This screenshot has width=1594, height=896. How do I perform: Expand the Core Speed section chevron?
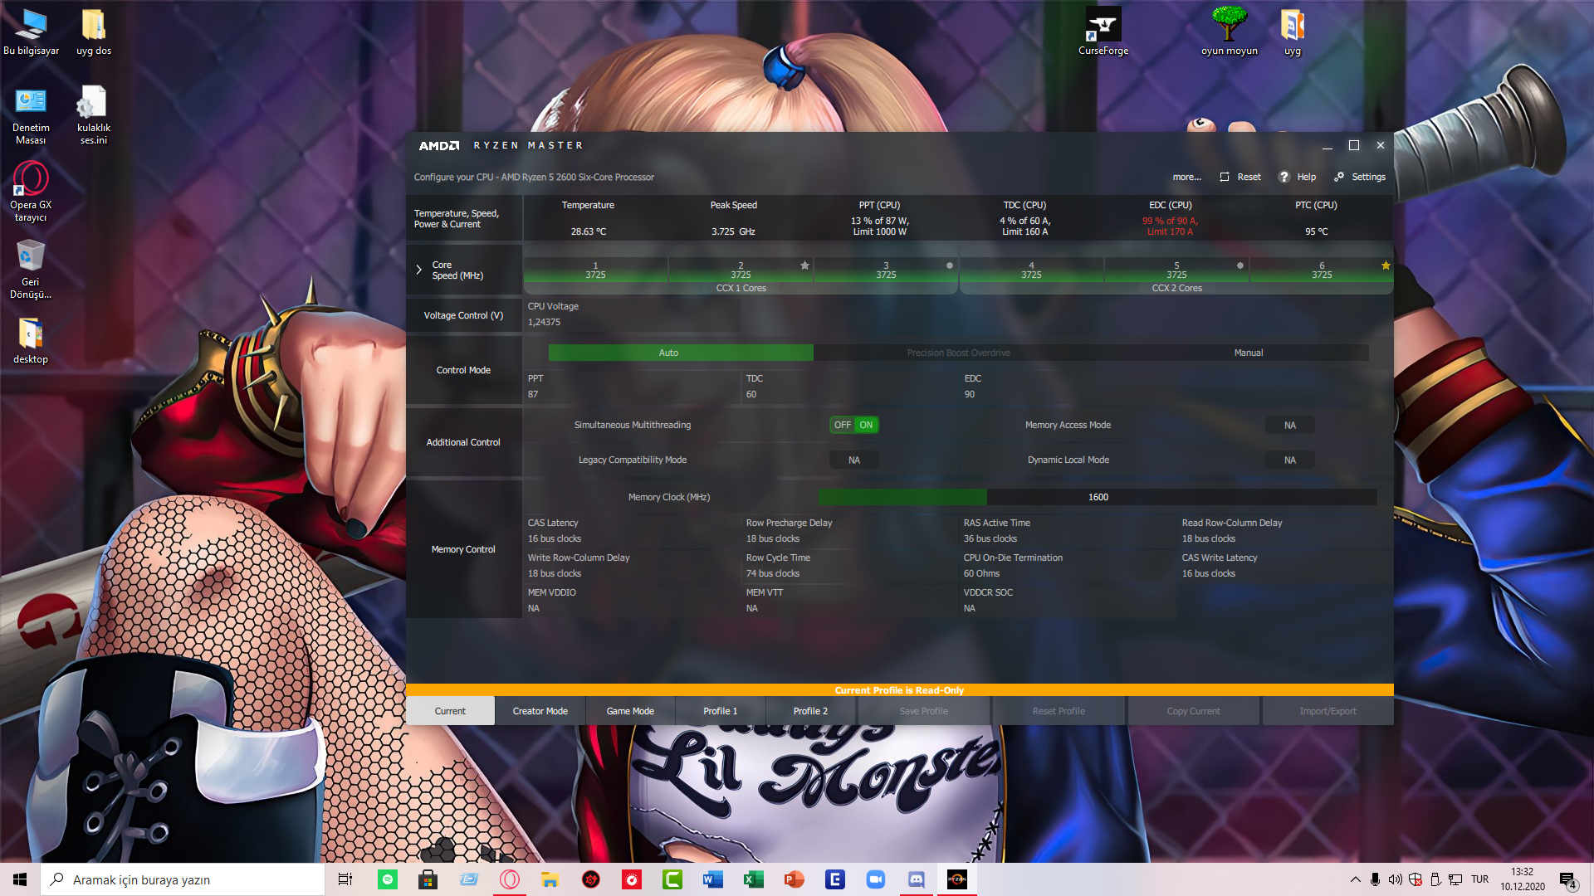tap(419, 270)
